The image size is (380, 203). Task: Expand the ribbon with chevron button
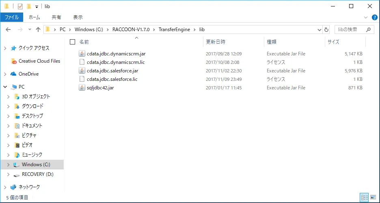pyautogui.click(x=365, y=17)
